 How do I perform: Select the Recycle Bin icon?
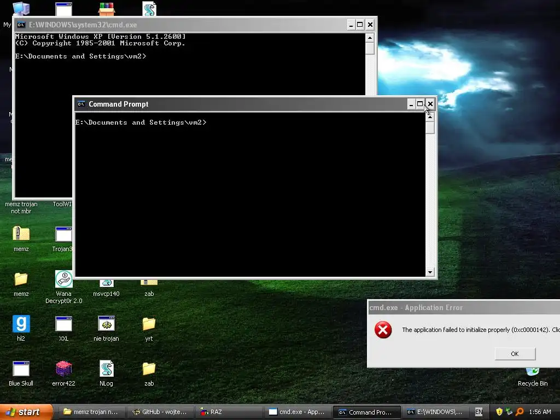coord(533,371)
